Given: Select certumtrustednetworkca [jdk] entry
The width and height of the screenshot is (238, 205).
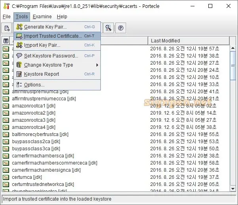Looking at the screenshot, I should pyautogui.click(x=43, y=184).
